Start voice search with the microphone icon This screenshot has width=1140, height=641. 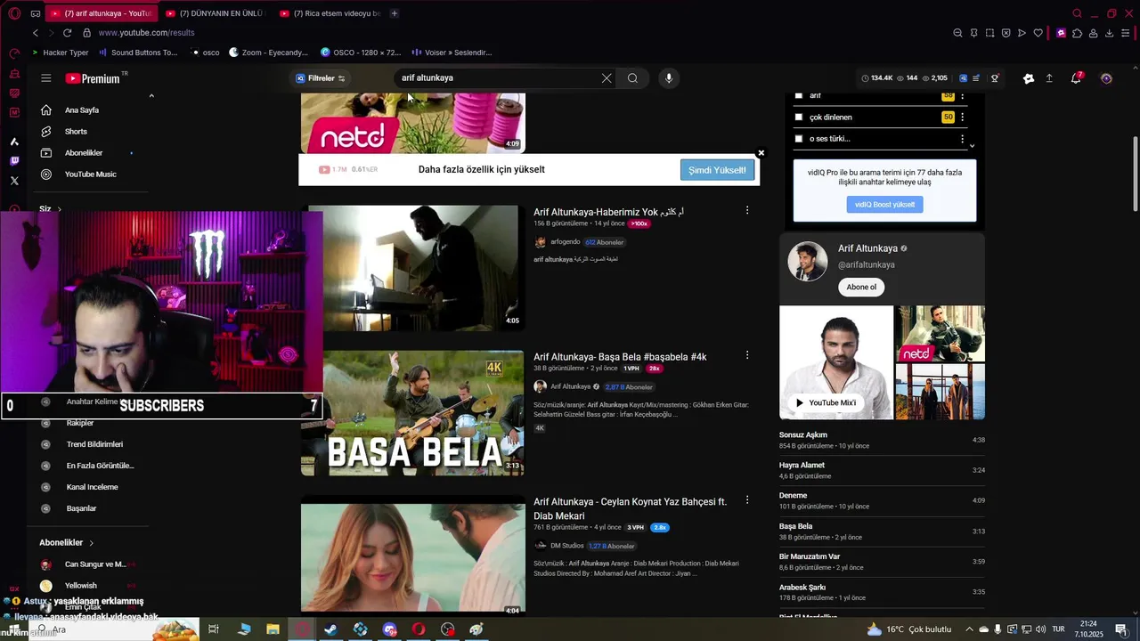669,78
